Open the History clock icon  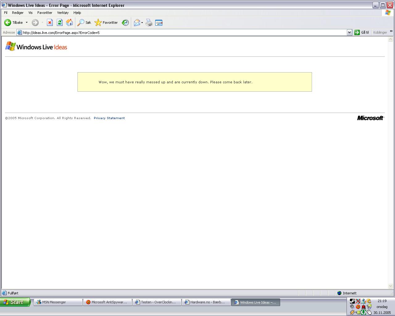point(125,23)
